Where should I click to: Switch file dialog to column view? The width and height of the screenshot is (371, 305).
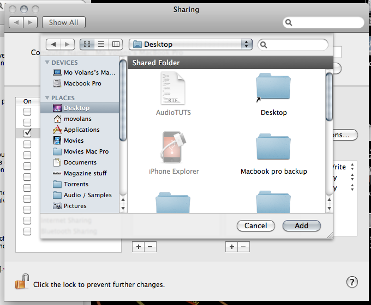point(115,44)
